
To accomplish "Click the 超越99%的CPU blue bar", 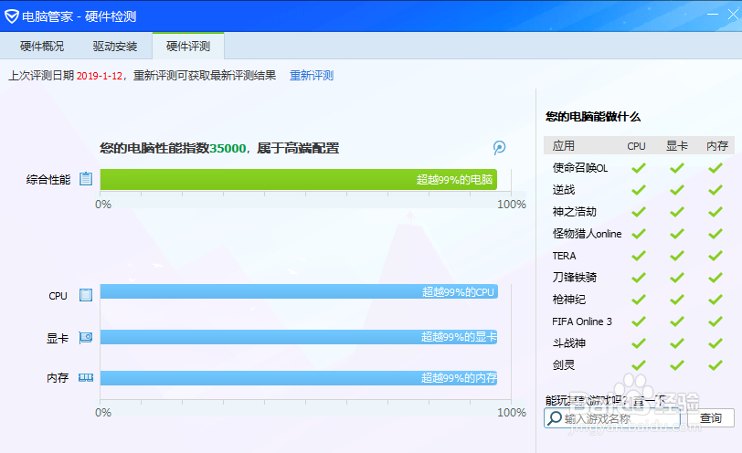I will tap(299, 291).
